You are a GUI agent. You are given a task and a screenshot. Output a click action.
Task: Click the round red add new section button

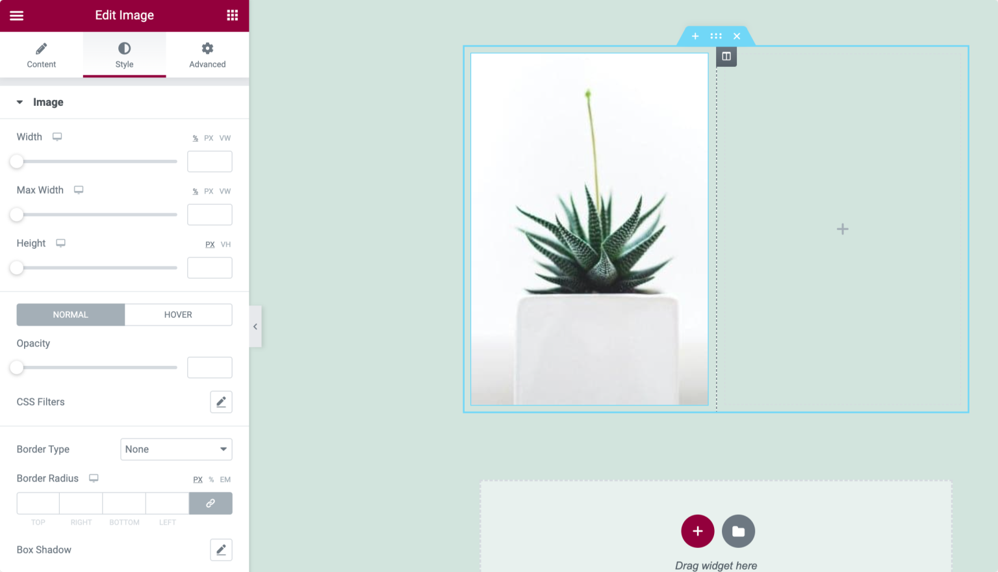(x=697, y=531)
